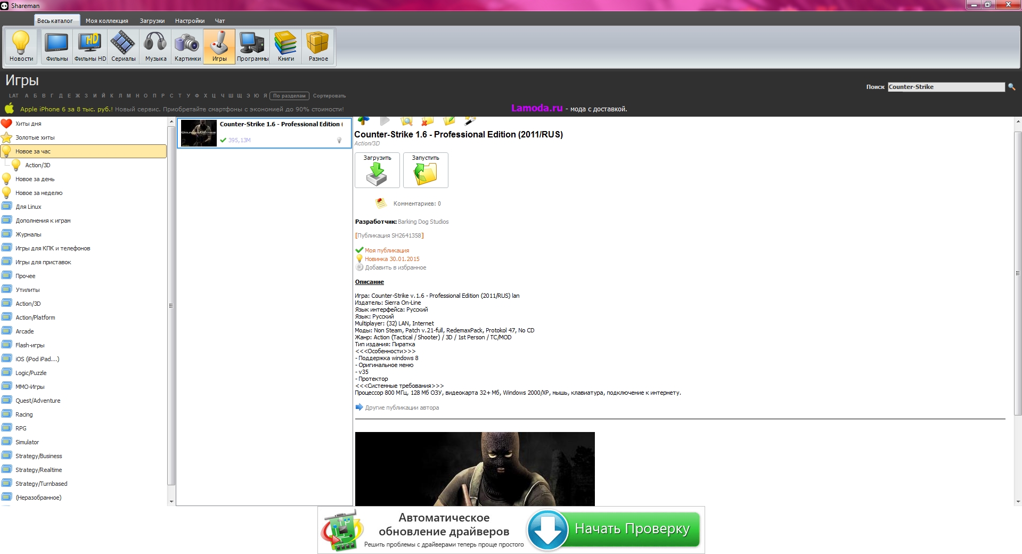Open the Картинки pictures category
Screen dimensions: 1022x554
click(x=187, y=47)
